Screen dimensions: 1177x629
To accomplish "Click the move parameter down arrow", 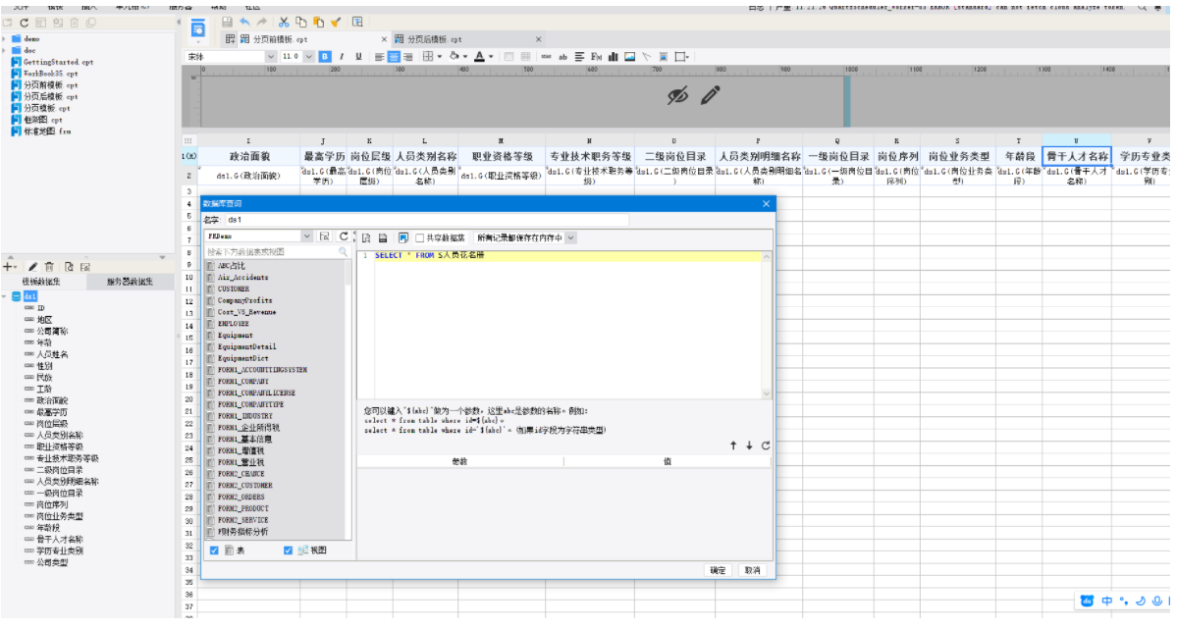I will [749, 446].
